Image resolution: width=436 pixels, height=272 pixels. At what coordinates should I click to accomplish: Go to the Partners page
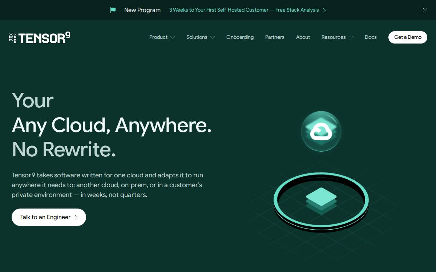click(275, 37)
